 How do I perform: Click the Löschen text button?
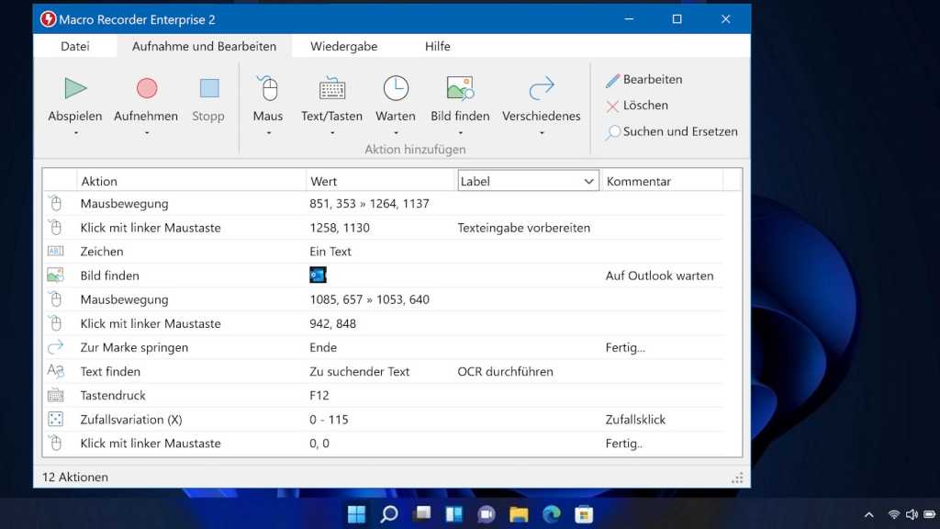click(x=645, y=105)
